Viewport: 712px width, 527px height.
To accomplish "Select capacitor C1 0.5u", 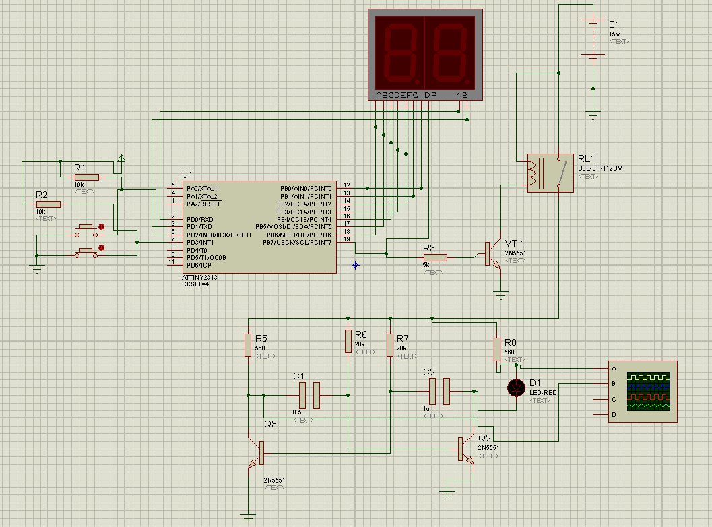I will (x=309, y=396).
